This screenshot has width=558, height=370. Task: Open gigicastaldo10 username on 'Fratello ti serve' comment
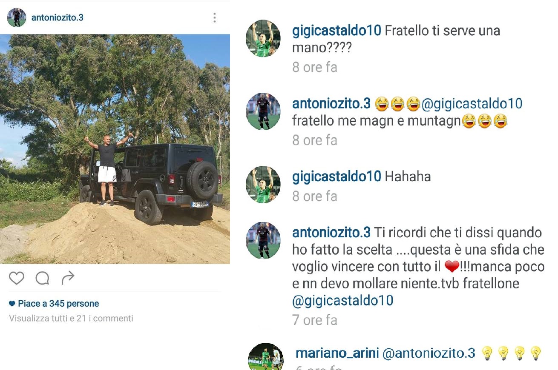coord(337,31)
